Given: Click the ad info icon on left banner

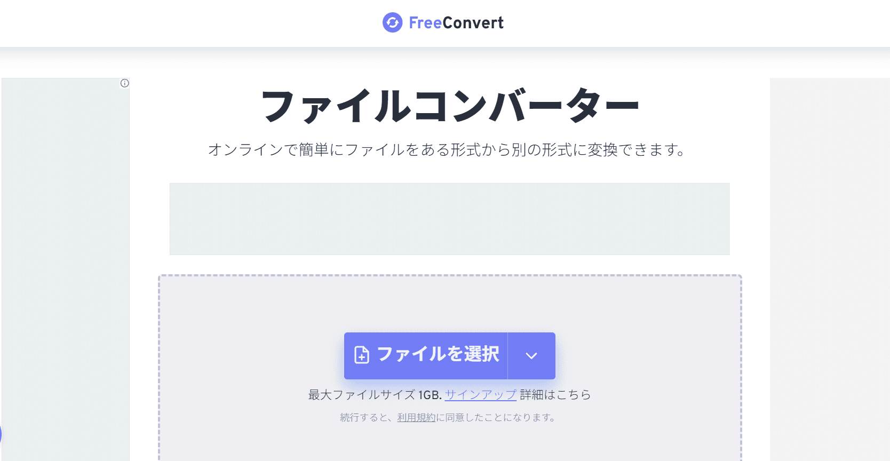Looking at the screenshot, I should 124,83.
